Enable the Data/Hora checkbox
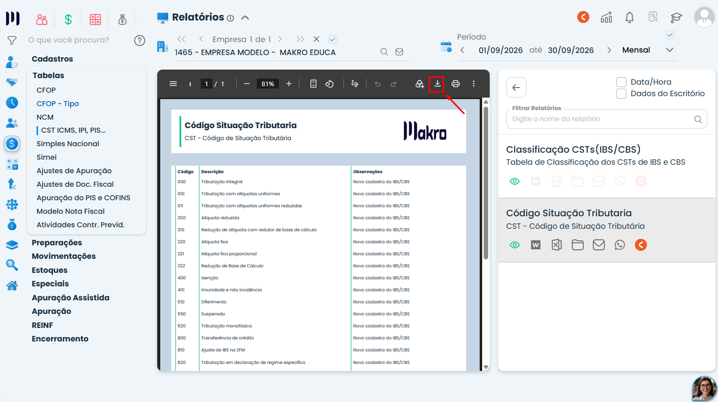Screen dimensions: 718x402 (x=621, y=82)
